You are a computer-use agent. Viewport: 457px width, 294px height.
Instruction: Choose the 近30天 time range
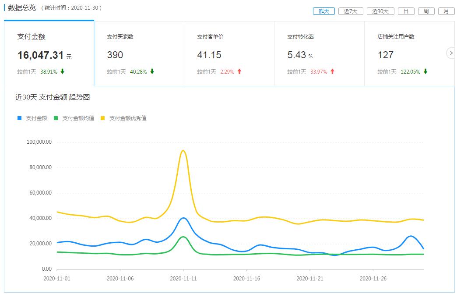coord(380,11)
